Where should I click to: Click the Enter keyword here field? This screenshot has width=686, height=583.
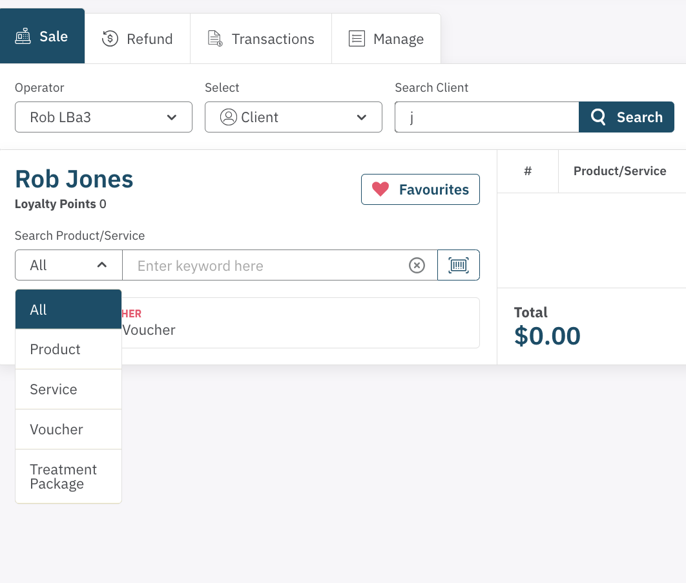coord(265,266)
